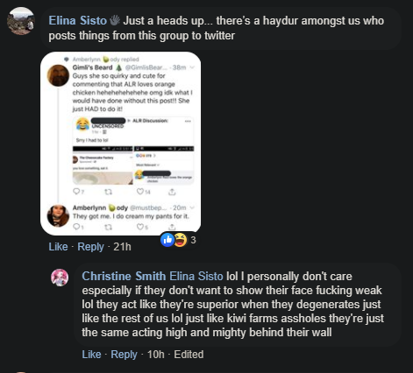Click the laughing face reaction icon

[181, 240]
